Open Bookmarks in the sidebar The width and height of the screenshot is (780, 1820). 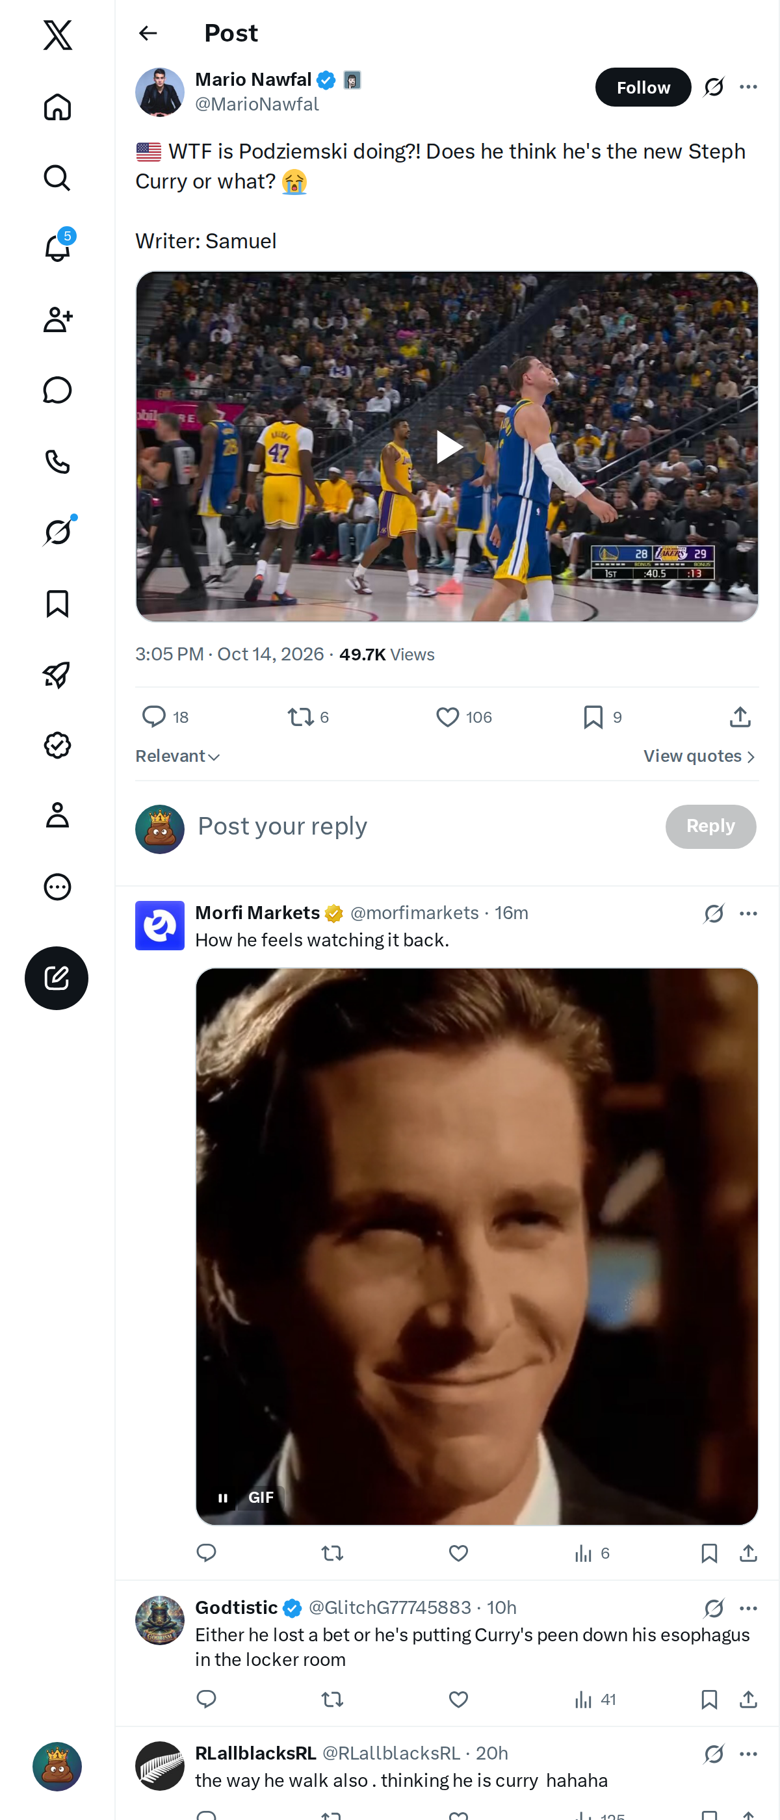point(57,603)
